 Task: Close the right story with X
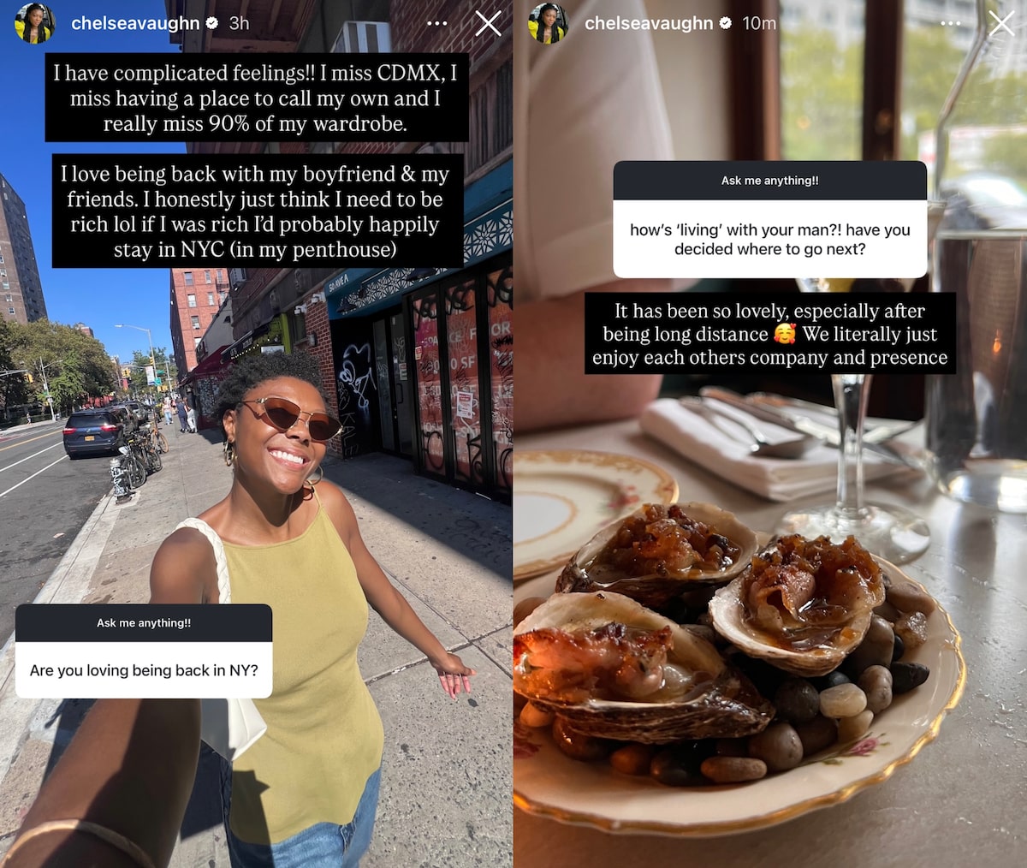pyautogui.click(x=1002, y=23)
